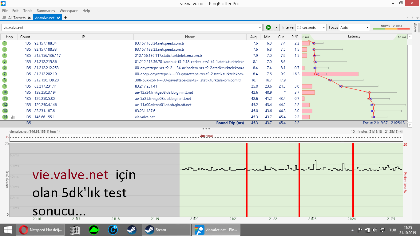Viewport: 420px width, 236px height.
Task: Sort by the PL% column header
Action: coord(295,37)
